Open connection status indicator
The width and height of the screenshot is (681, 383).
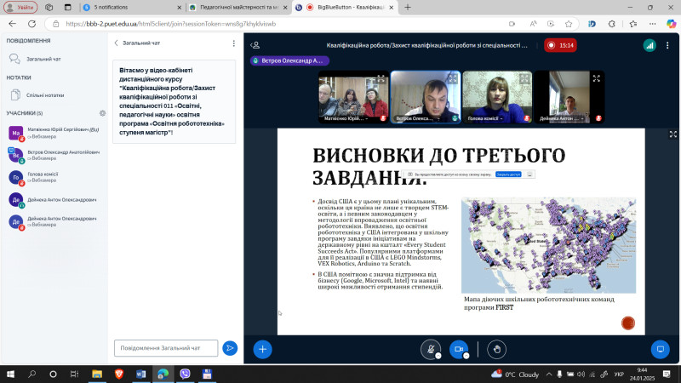point(650,45)
